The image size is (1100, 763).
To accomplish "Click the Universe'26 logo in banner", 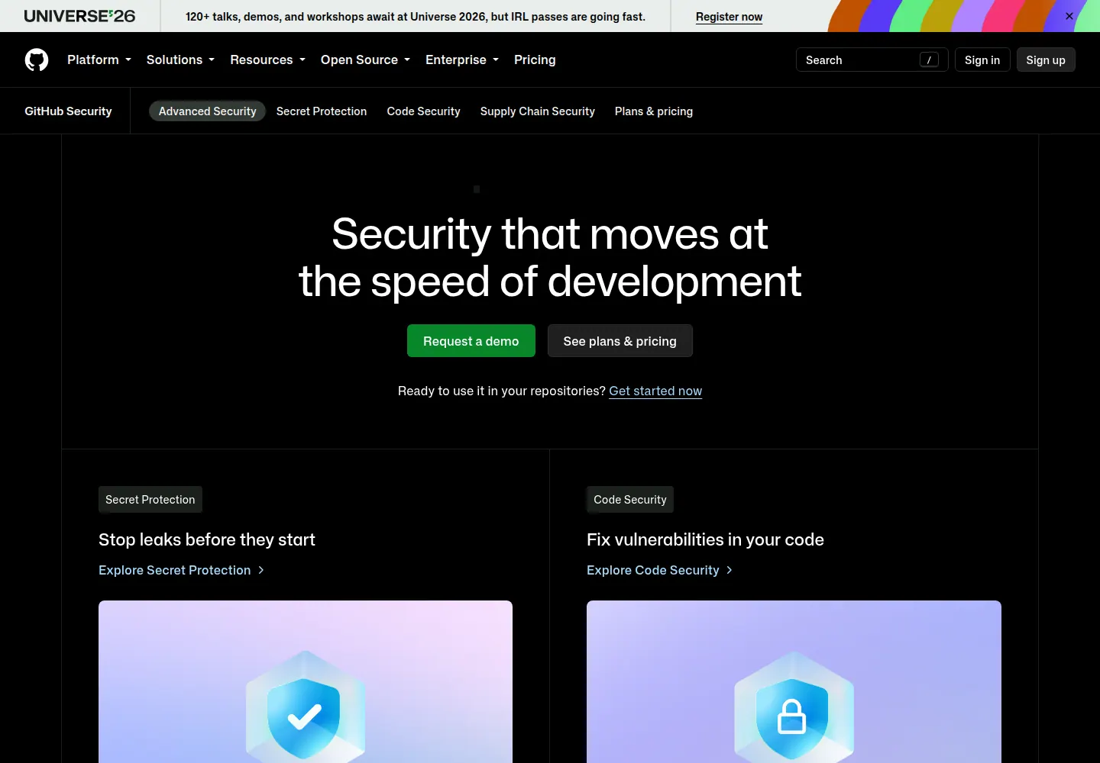I will point(79,16).
